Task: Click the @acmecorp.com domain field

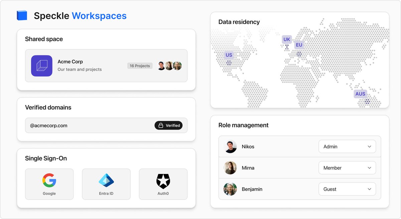Action: coord(106,126)
